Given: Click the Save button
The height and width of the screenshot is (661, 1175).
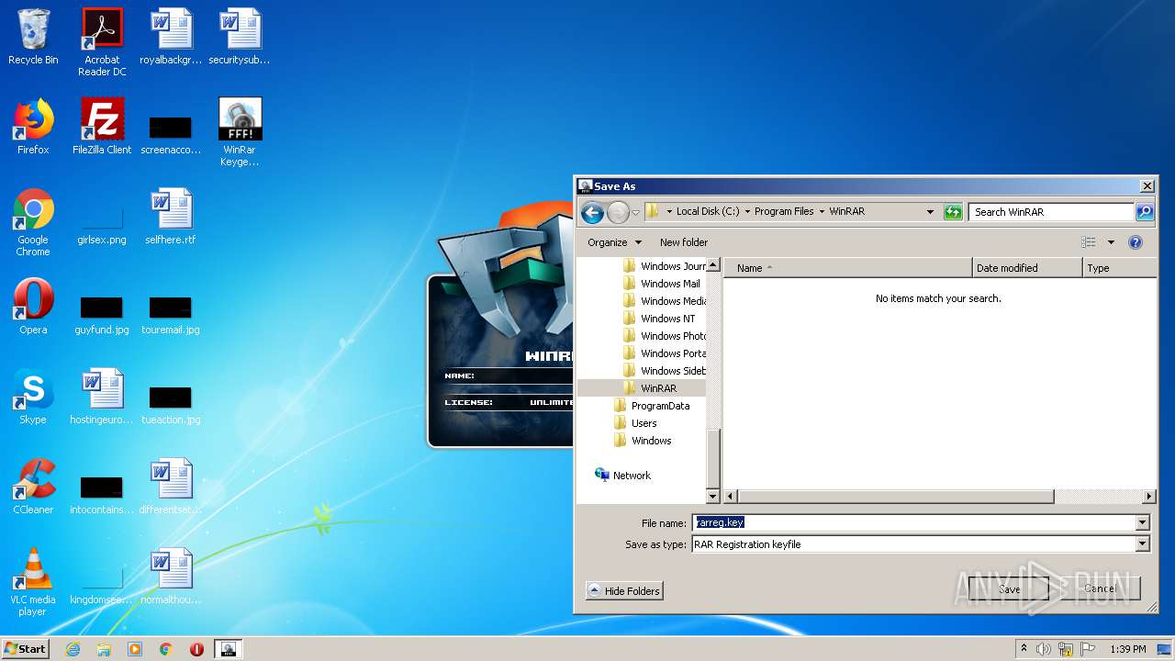Looking at the screenshot, I should tap(1009, 589).
